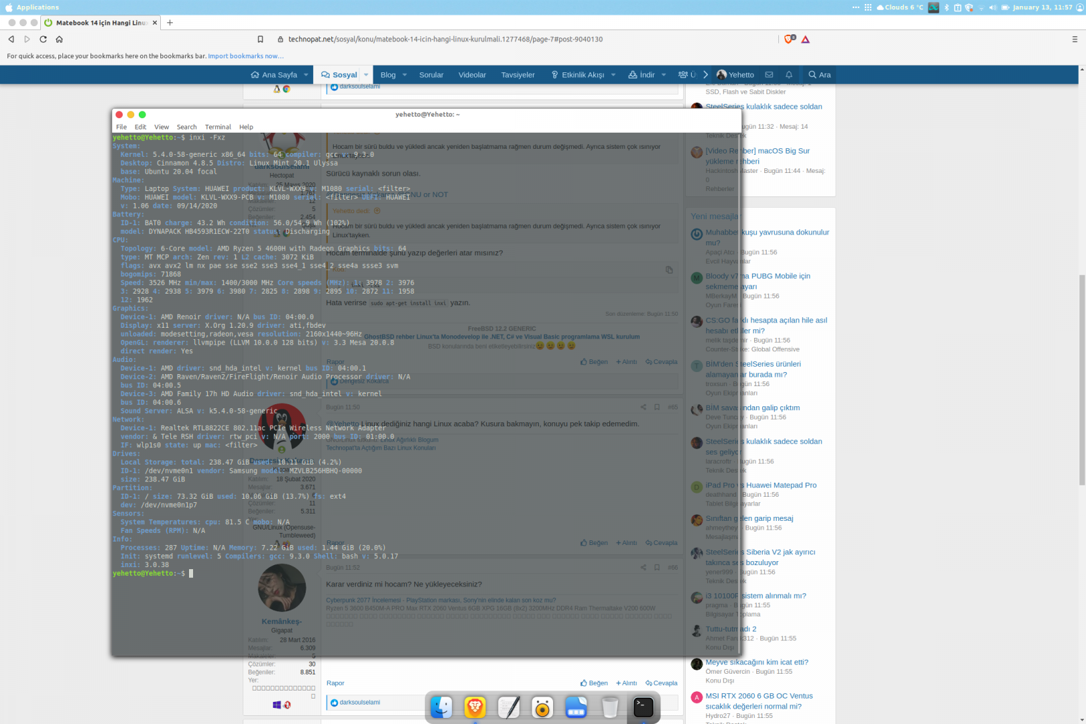Open terminal File menu

pos(121,127)
